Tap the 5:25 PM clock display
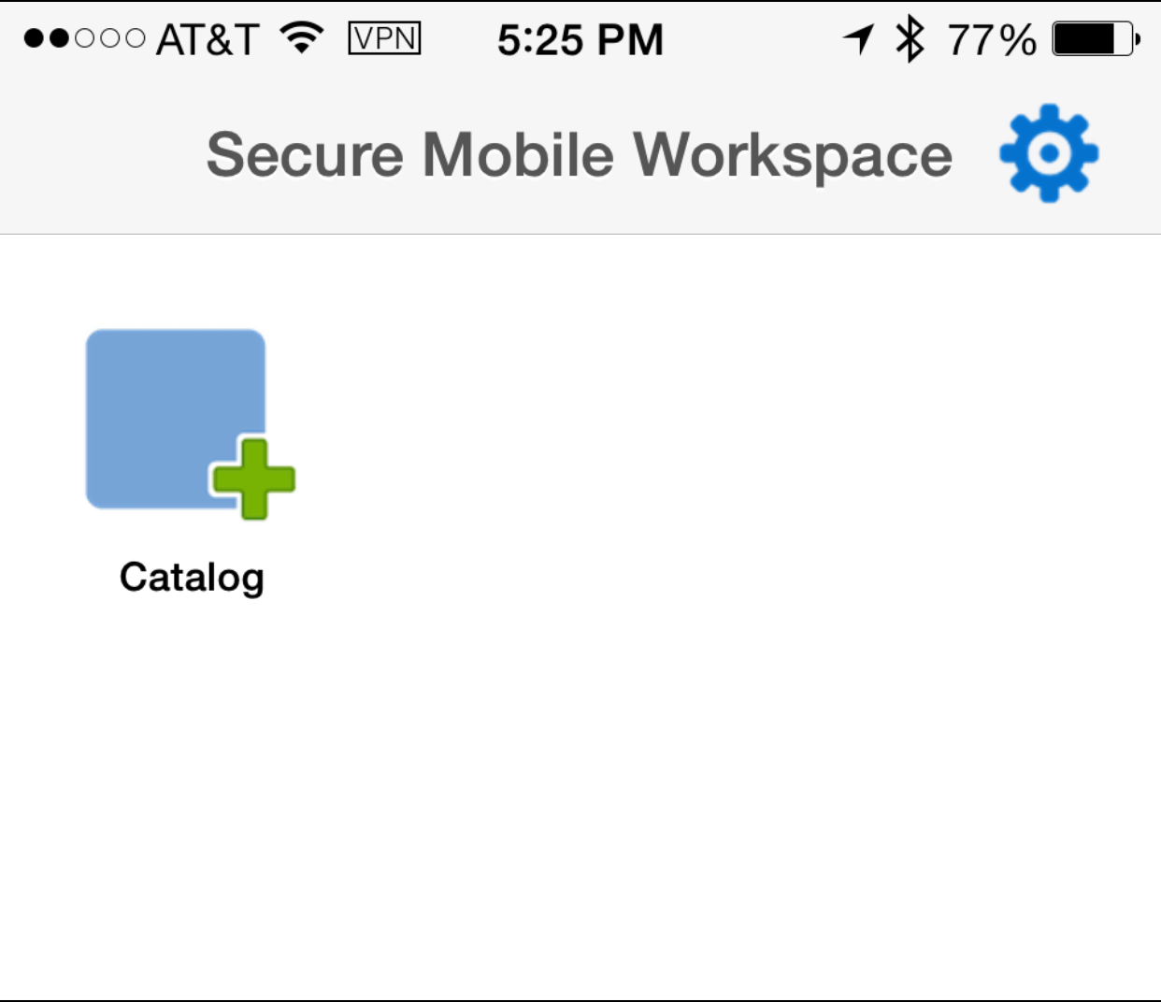 pyautogui.click(x=580, y=38)
